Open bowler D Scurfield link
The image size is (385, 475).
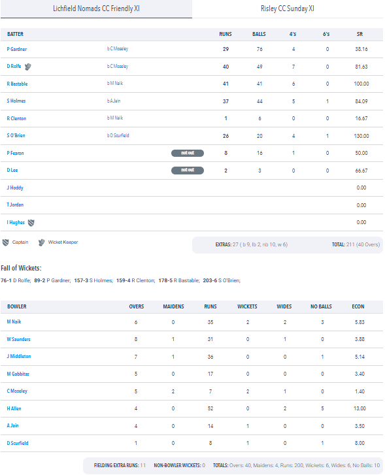click(x=18, y=443)
